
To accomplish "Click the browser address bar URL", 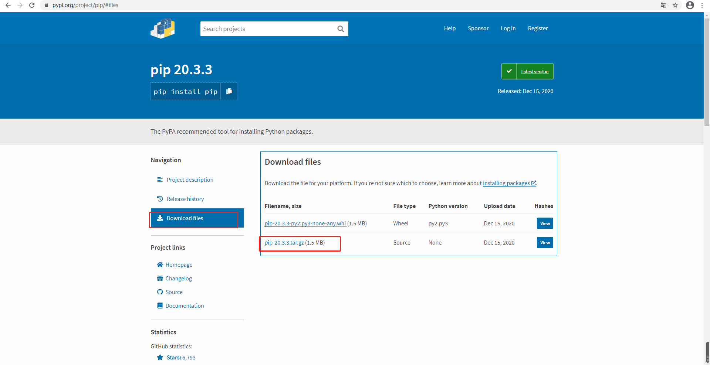I will (x=85, y=5).
